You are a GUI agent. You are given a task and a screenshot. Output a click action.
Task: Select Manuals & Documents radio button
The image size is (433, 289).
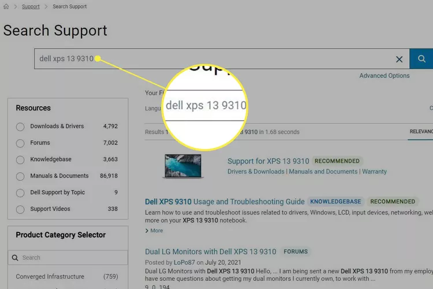(x=20, y=176)
